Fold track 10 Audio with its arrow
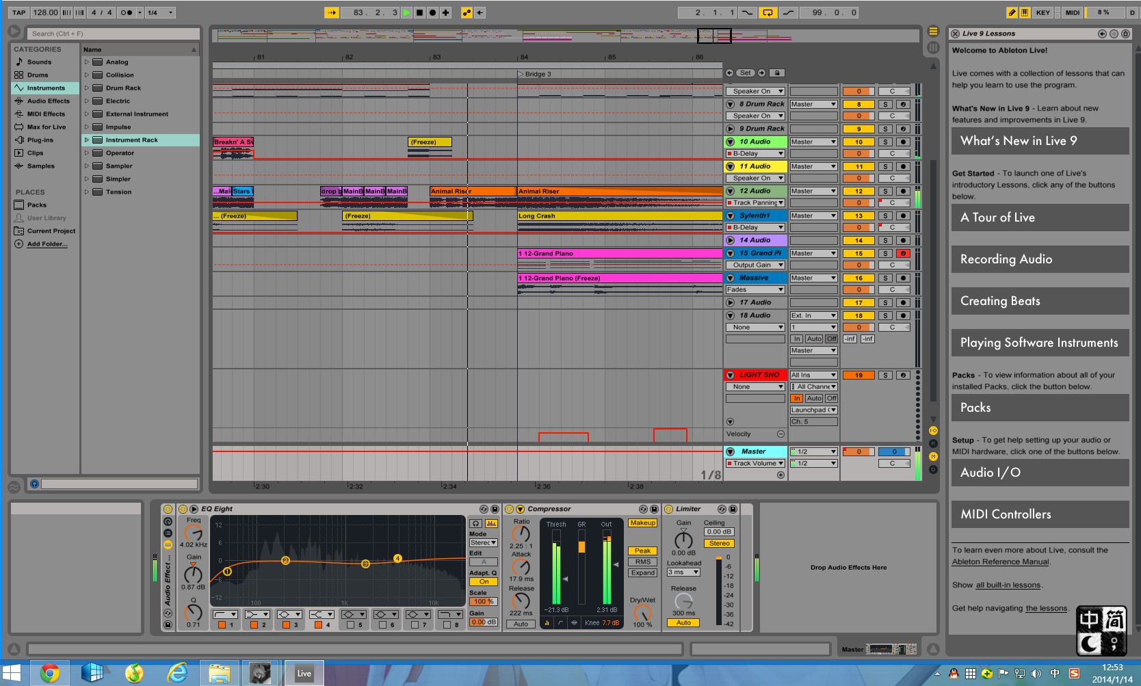The width and height of the screenshot is (1141, 686). 731,142
